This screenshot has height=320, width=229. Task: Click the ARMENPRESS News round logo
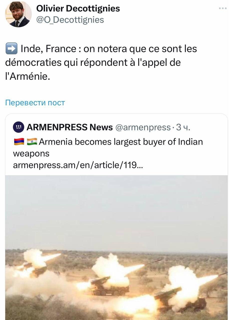click(18, 127)
